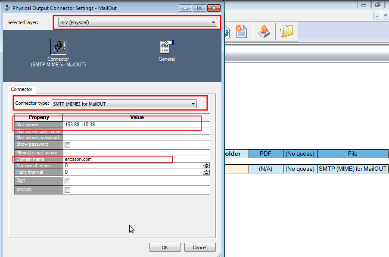Click the new document toolbar icon

[240, 31]
